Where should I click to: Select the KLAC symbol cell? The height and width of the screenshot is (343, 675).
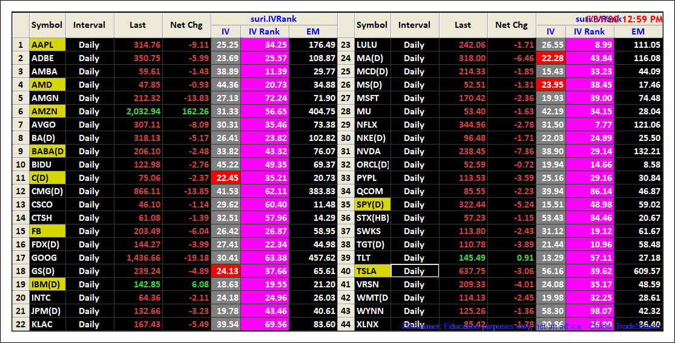pyautogui.click(x=47, y=324)
